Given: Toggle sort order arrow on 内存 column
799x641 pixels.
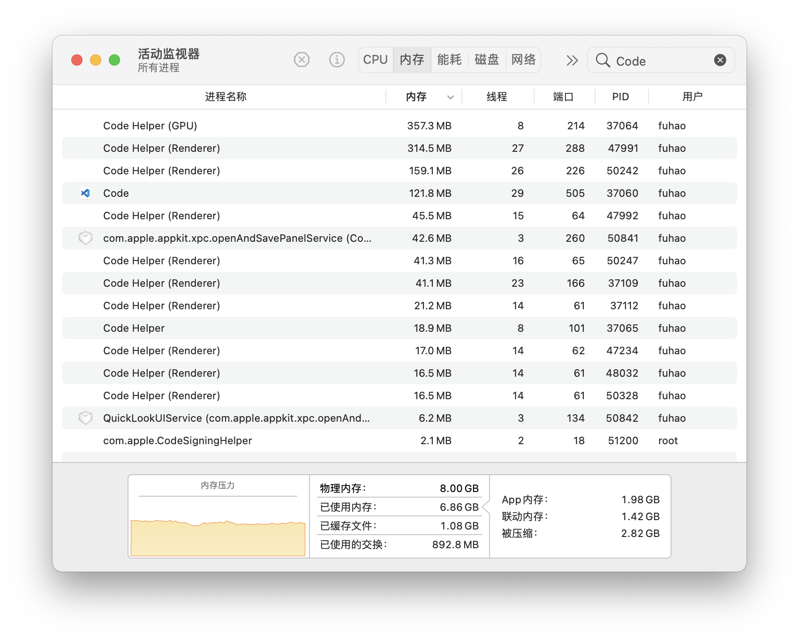Looking at the screenshot, I should (x=450, y=97).
